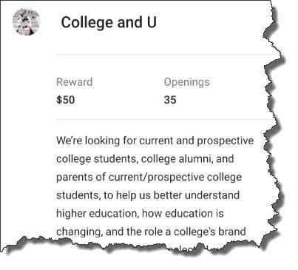This screenshot has height=270, width=298.
Task: Click the line "college students, college alumni, and"
Action: click(x=145, y=159)
